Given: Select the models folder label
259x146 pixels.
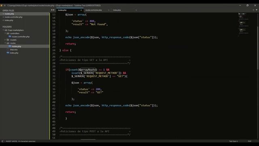Looking at the screenshot, I should [13, 40].
